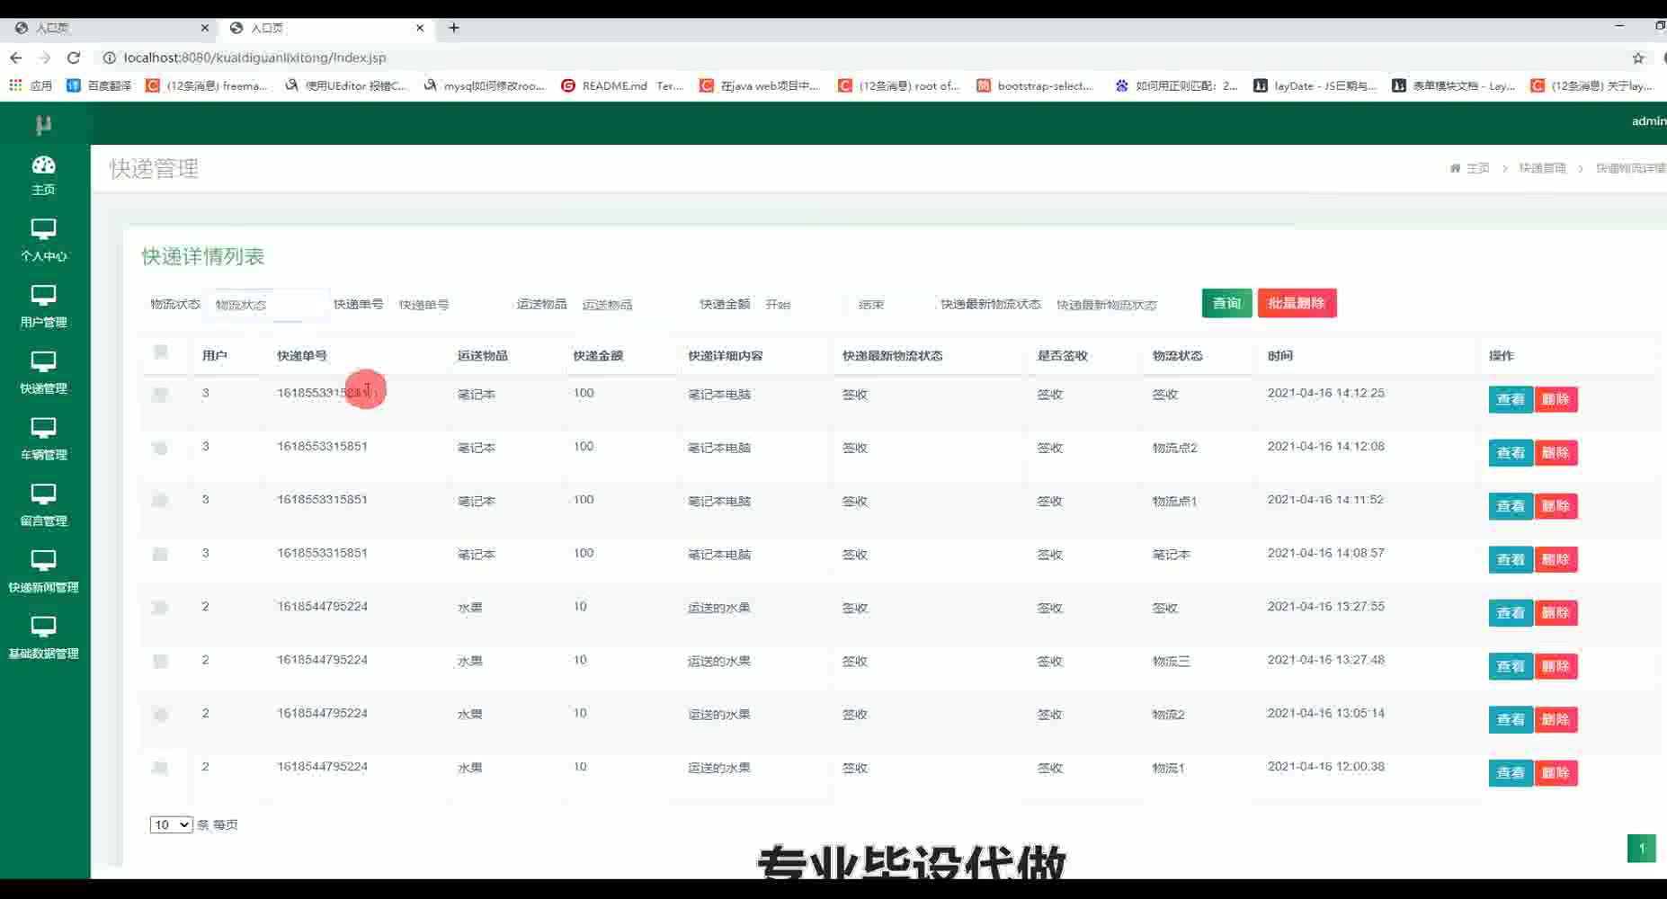1667x899 pixels.
Task: Open the layDate bookmark
Action: [1315, 85]
